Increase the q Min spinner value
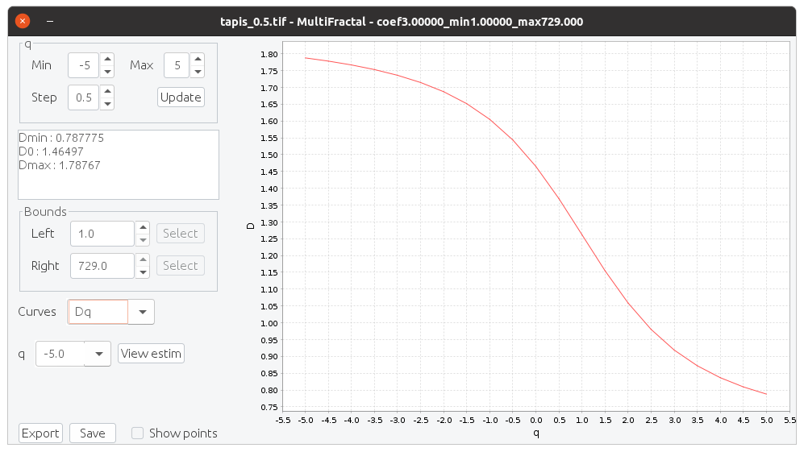 [106, 60]
